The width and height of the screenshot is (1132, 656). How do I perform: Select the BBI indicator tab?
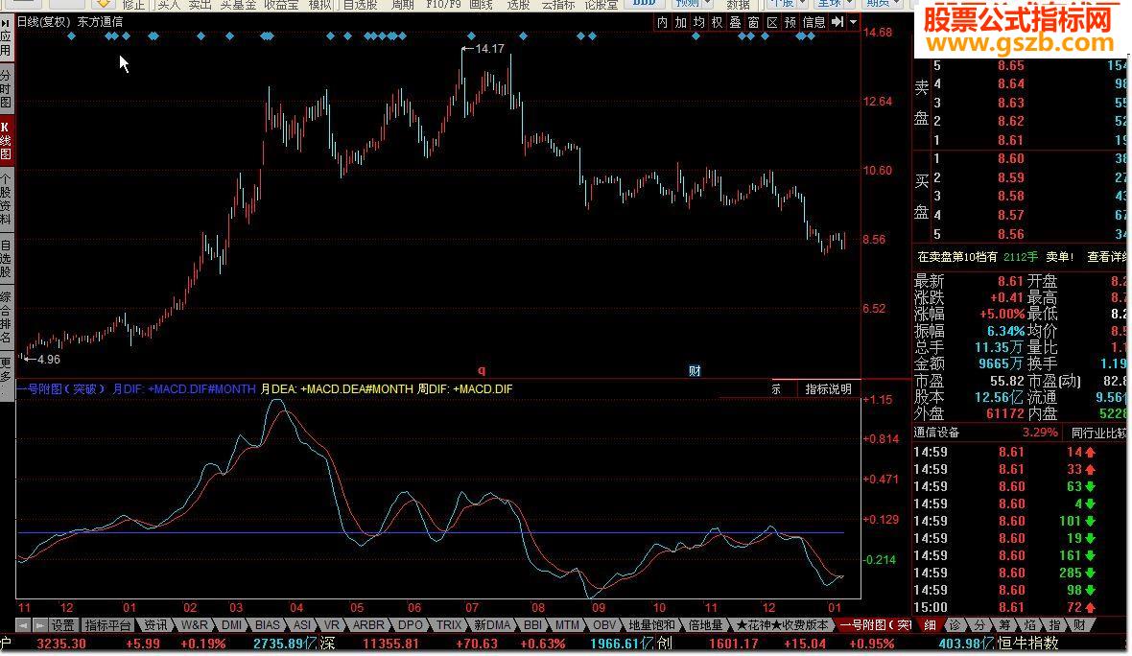pos(532,625)
